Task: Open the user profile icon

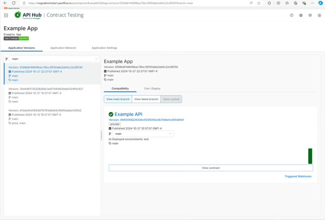Action: 319,15
